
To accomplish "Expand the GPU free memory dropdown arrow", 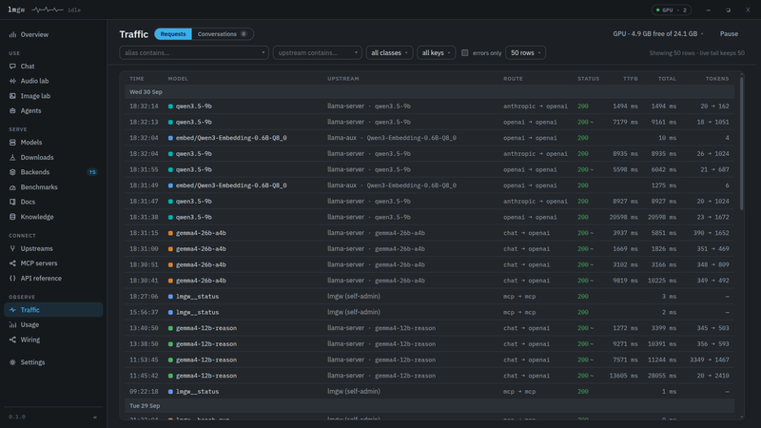I will click(x=702, y=34).
